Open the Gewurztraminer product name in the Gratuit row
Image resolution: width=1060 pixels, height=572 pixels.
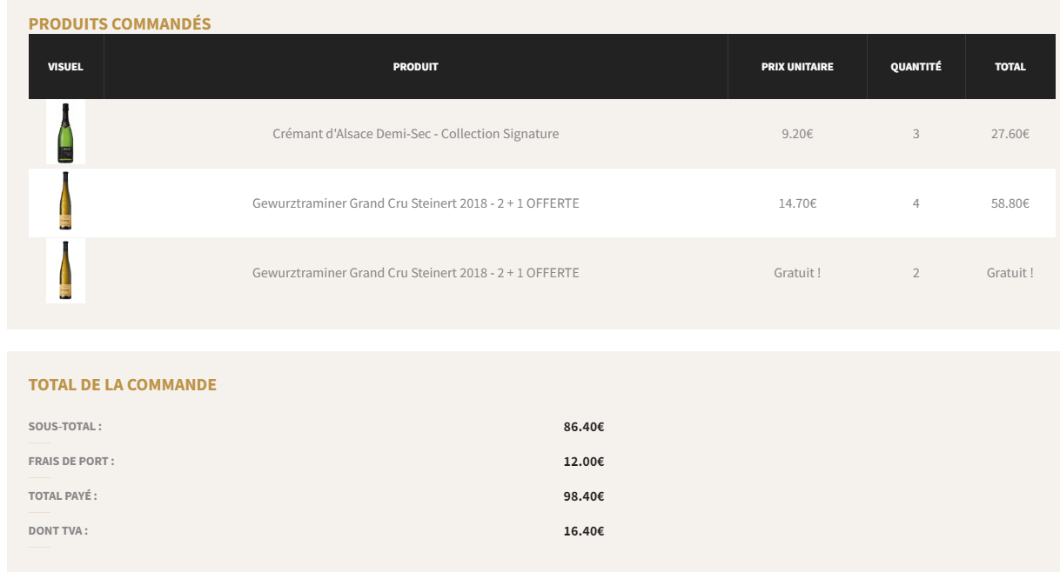coord(415,273)
